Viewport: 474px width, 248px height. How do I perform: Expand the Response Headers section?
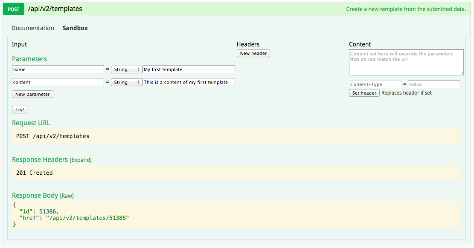click(81, 160)
